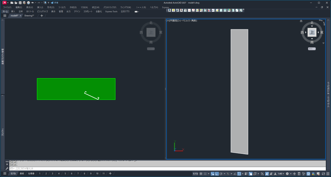This screenshot has height=177, width=331.
Task: Click the Save icon in quick access toolbar
Action: coord(20,3)
